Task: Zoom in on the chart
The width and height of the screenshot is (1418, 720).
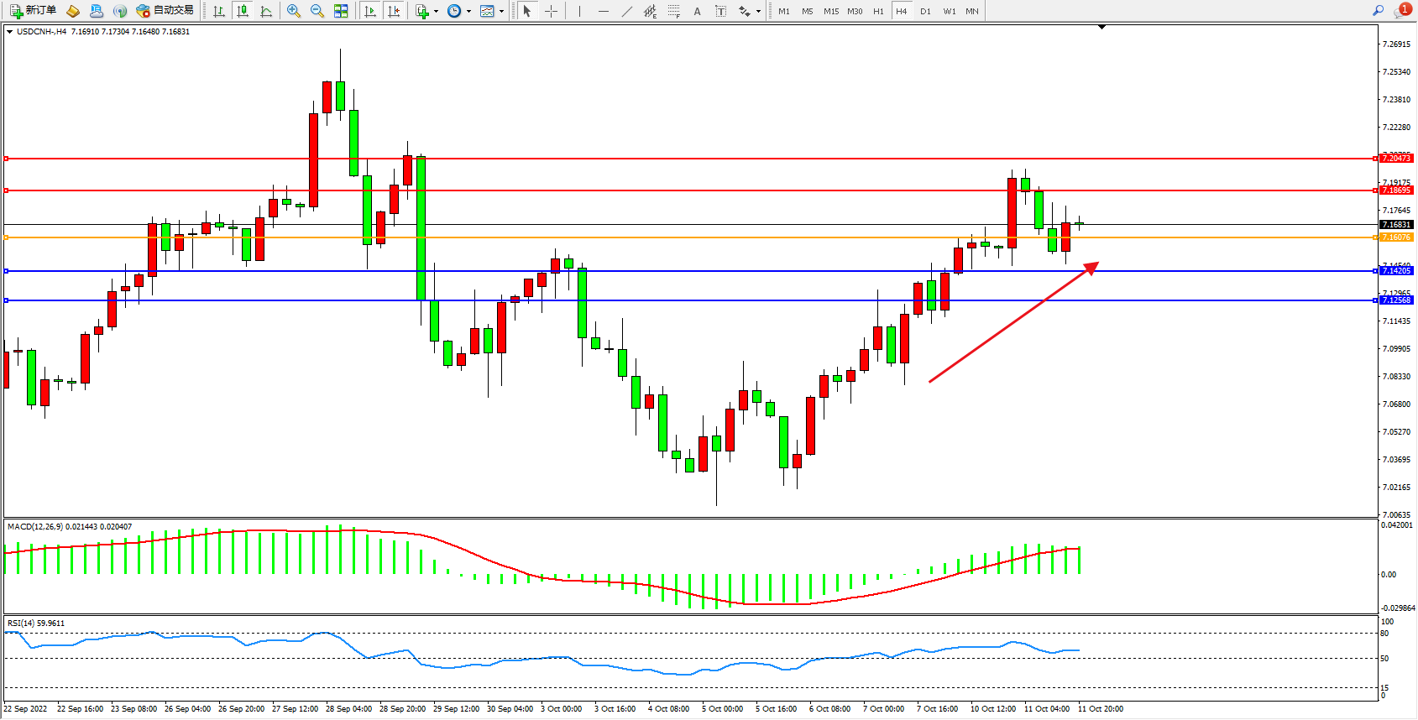Action: [x=294, y=11]
